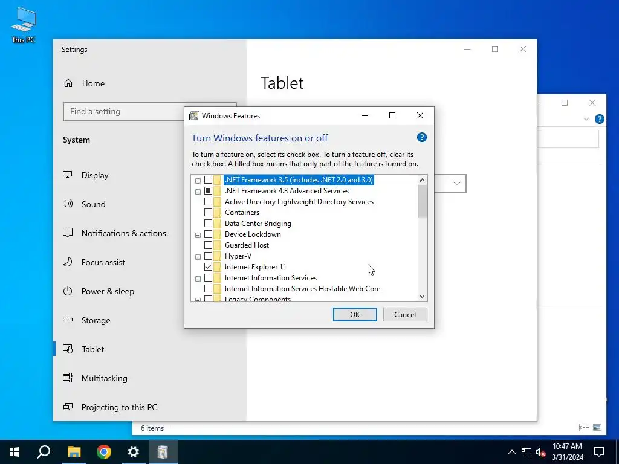Image resolution: width=619 pixels, height=464 pixels.
Task: Open the Windows Start menu
Action: point(15,452)
